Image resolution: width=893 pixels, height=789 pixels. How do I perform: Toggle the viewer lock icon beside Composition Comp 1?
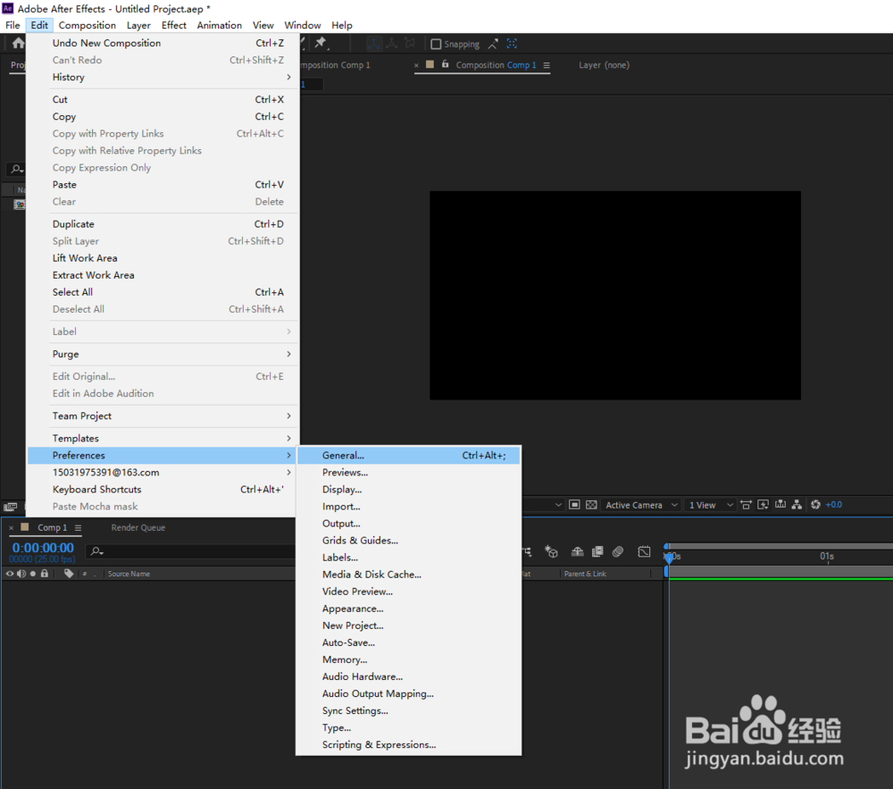click(446, 64)
